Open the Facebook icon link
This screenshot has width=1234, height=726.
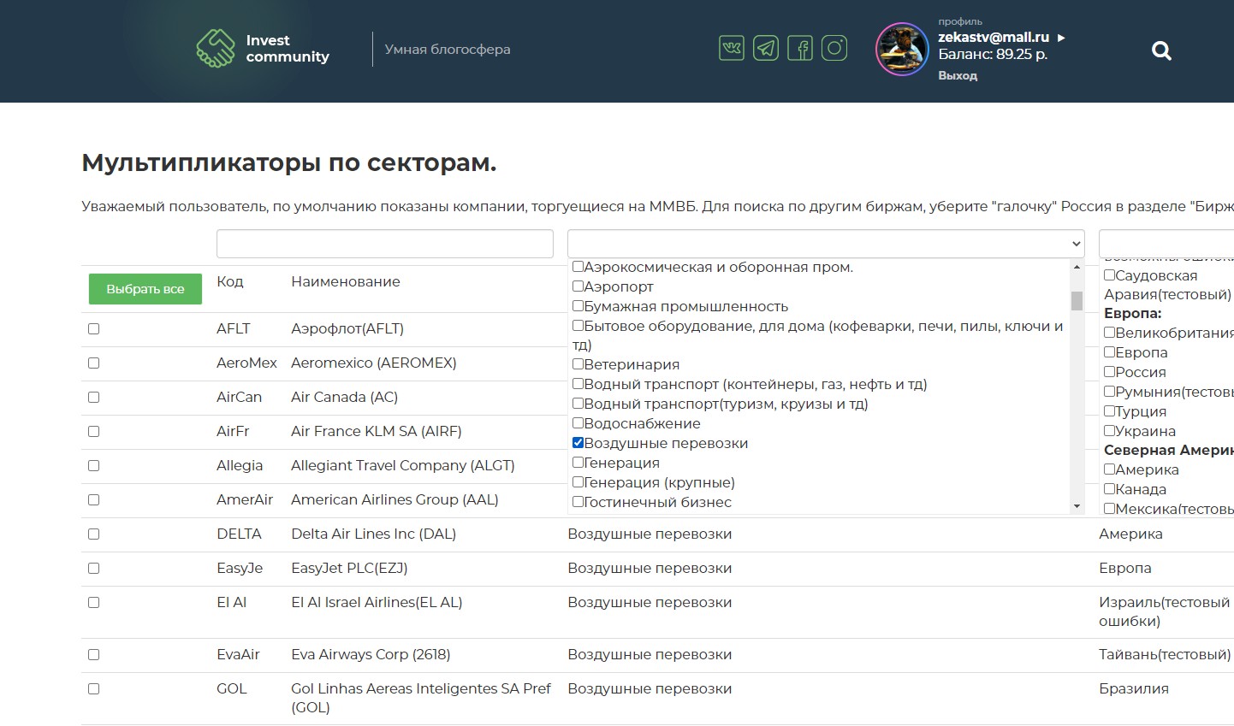tap(800, 48)
